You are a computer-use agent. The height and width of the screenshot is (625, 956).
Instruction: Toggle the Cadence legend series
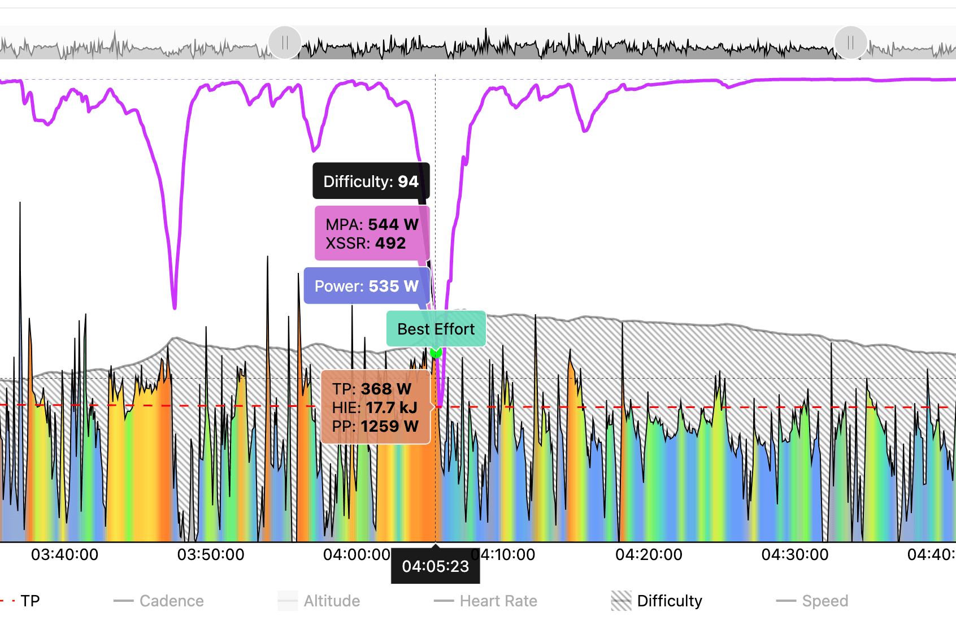(x=159, y=601)
